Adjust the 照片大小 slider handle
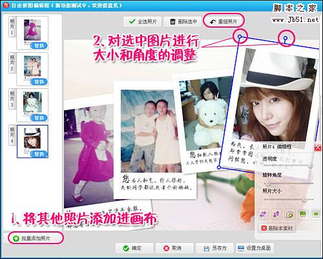This screenshot has height=259, width=323. click(x=304, y=199)
